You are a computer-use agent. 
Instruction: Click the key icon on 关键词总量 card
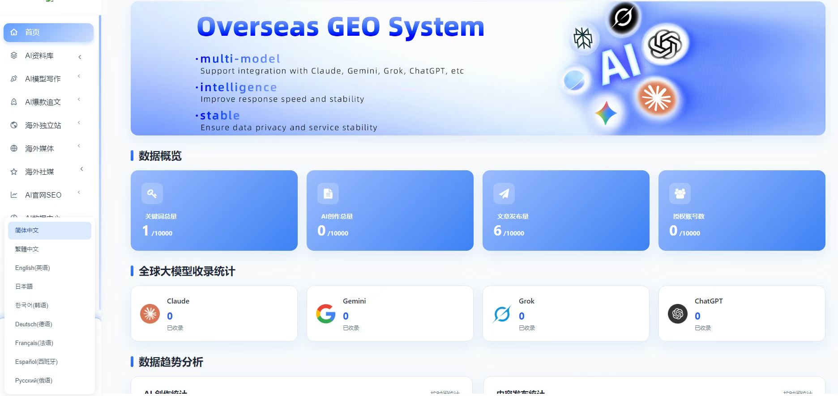coord(152,194)
